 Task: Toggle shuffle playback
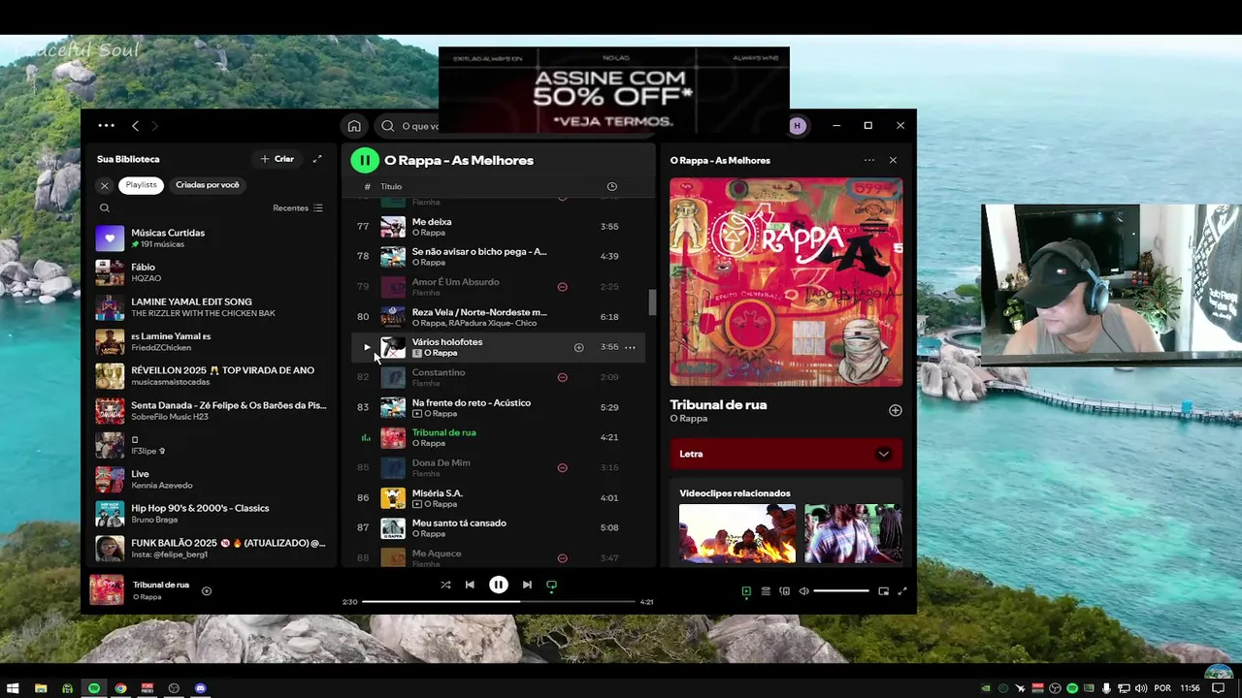pos(445,585)
